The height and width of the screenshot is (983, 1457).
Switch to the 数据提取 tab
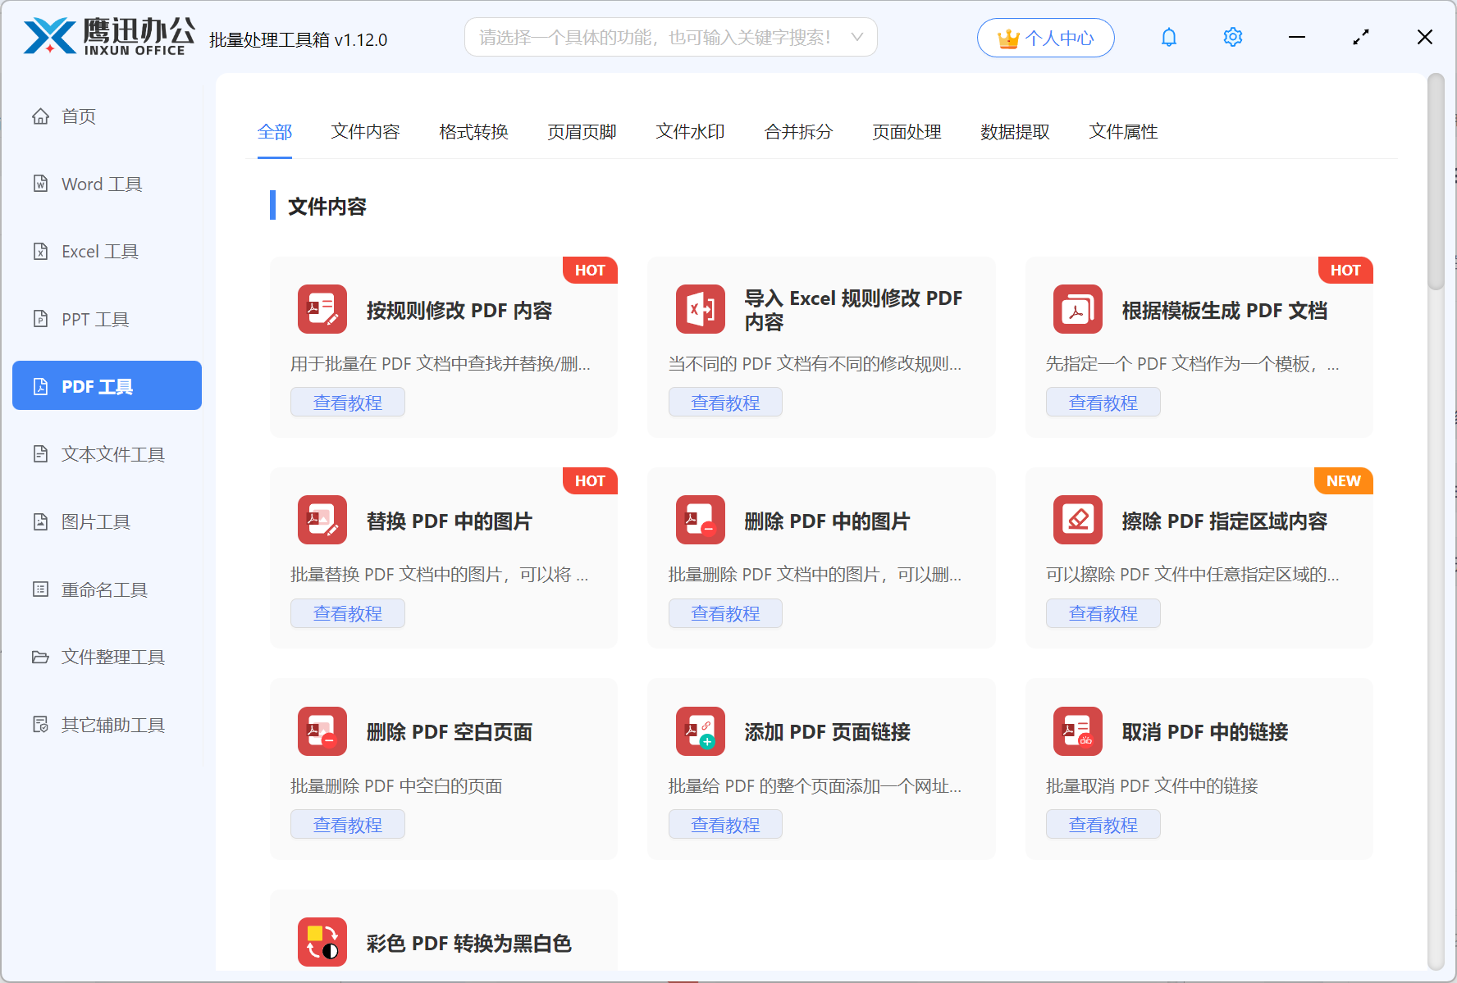tap(1015, 131)
